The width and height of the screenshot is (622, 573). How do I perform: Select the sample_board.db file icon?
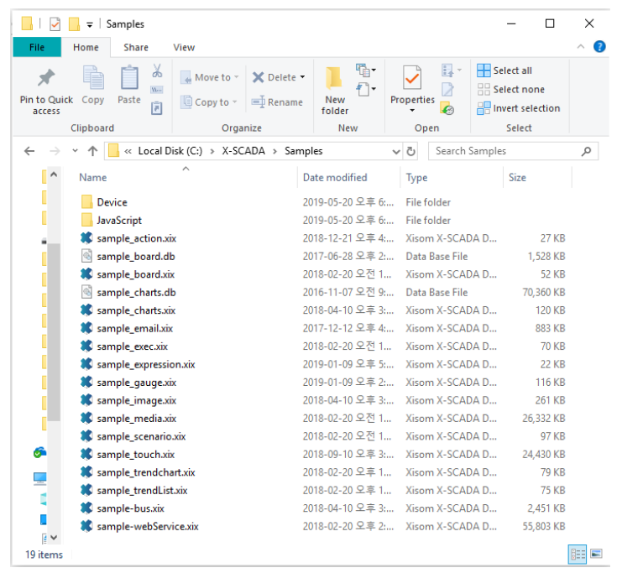coord(86,256)
